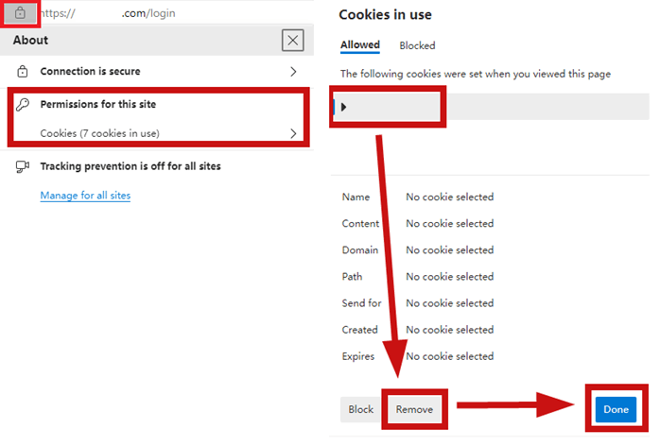Click the padlock icon in address bar

click(20, 13)
